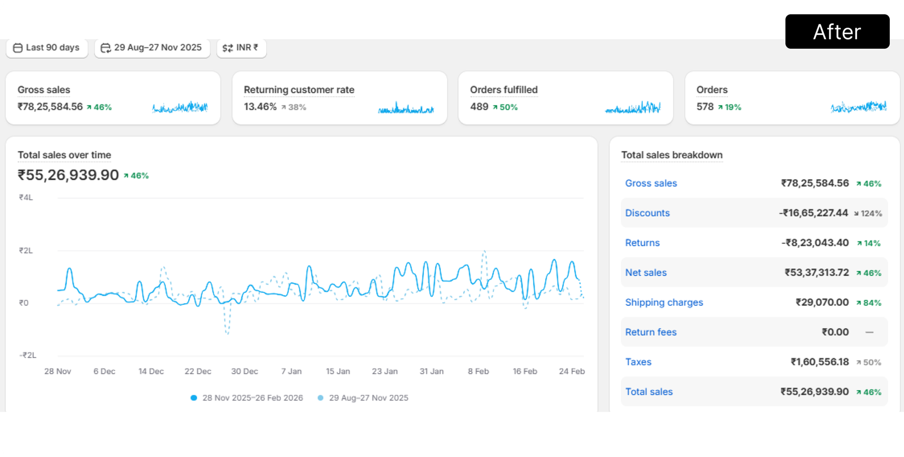Click the Orders fulfilled sparkline
Image resolution: width=904 pixels, height=457 pixels.
pos(632,107)
